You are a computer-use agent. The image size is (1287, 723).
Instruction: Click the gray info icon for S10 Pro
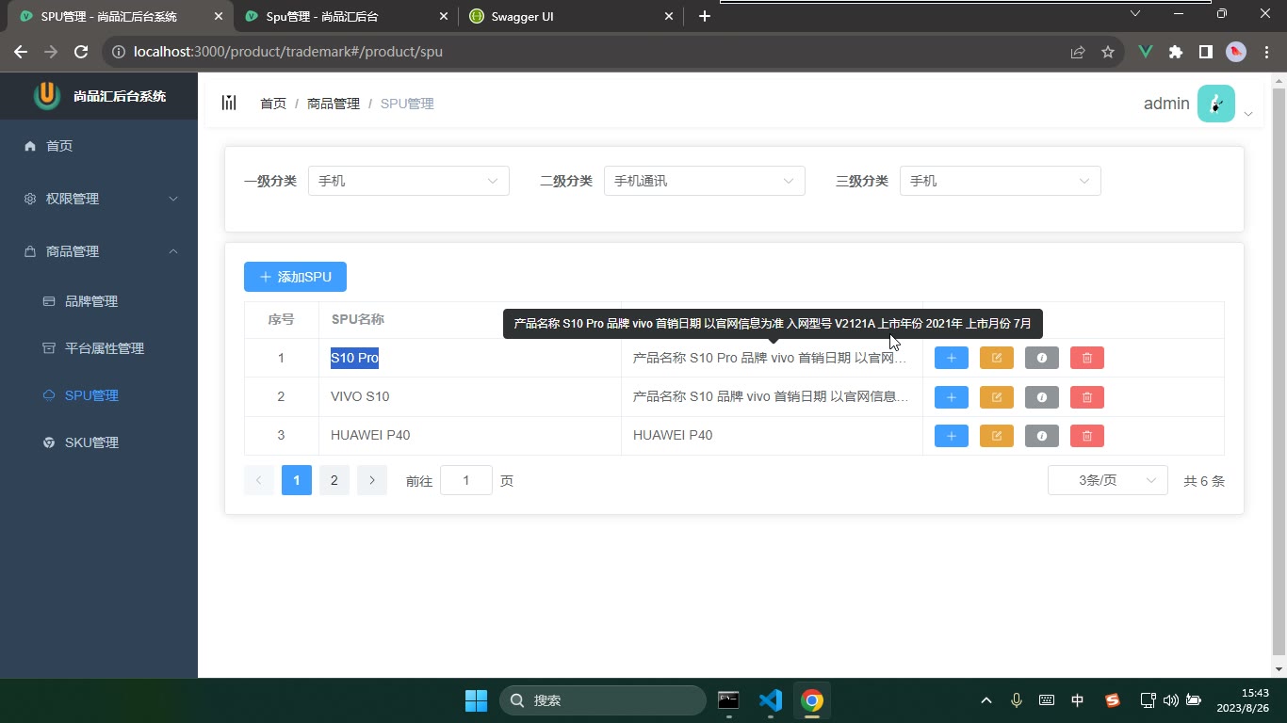point(1041,358)
